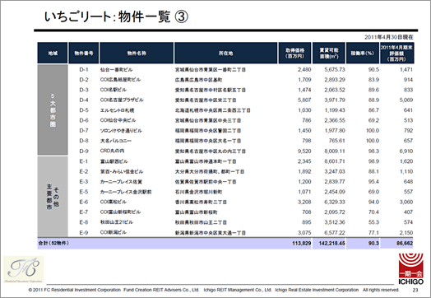Click the ICHIGO red logo
The height and width of the screenshot is (298, 431).
[x=411, y=269]
